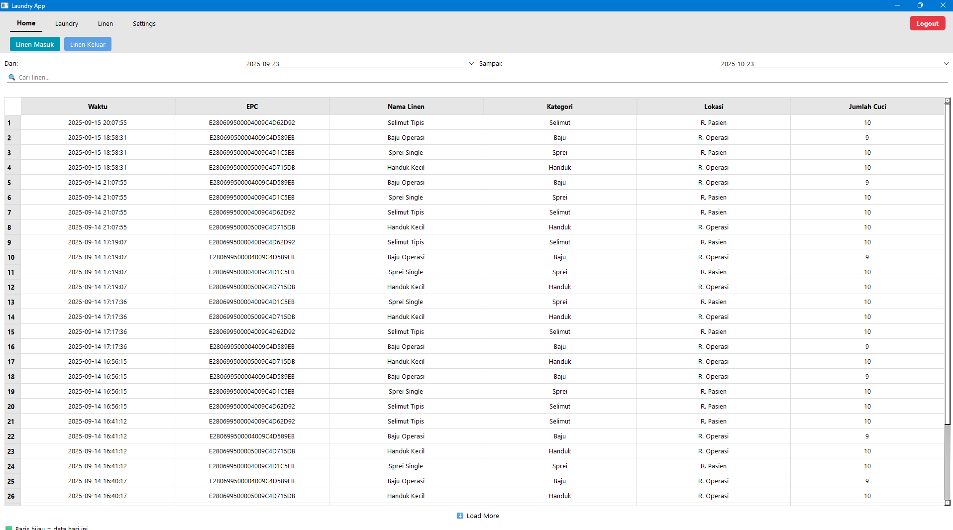Open the Sampai date dropdown
Screen dimensions: 953x530
pos(946,63)
